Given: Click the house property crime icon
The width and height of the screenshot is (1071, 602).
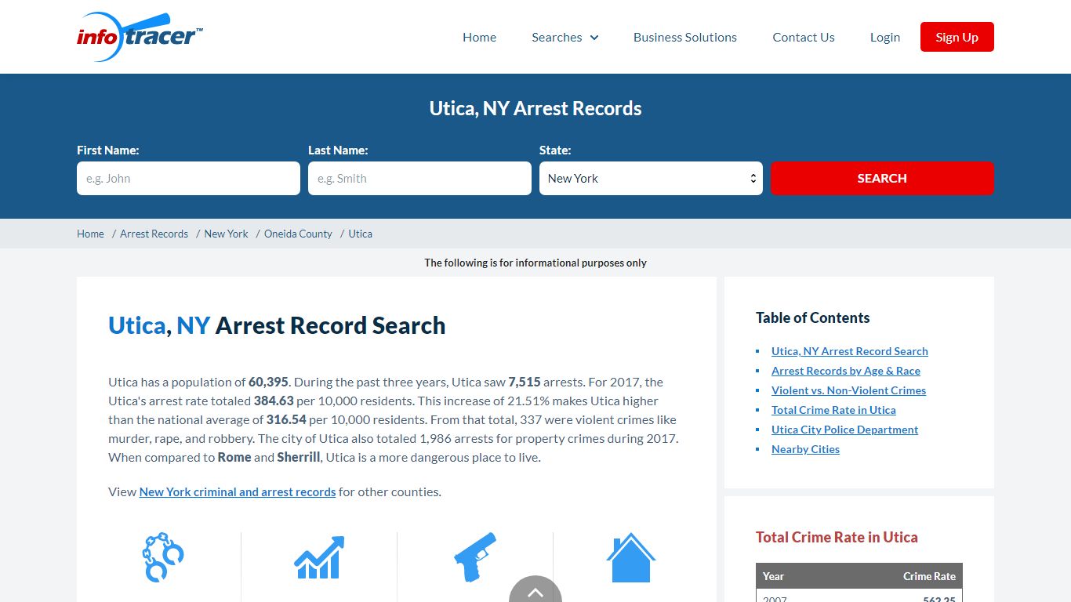Looking at the screenshot, I should click(631, 557).
